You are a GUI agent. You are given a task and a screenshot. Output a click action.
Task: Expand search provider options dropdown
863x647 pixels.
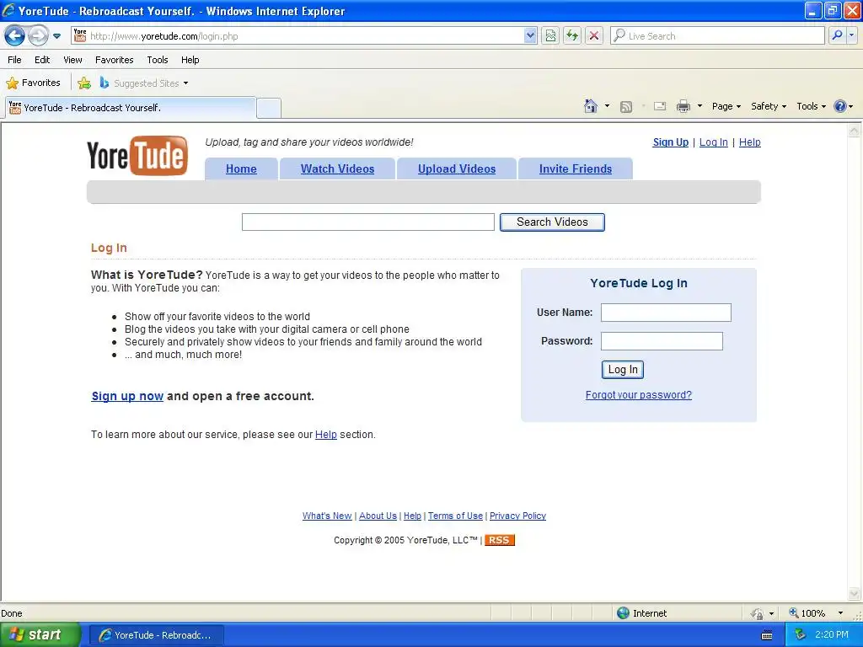coord(851,36)
